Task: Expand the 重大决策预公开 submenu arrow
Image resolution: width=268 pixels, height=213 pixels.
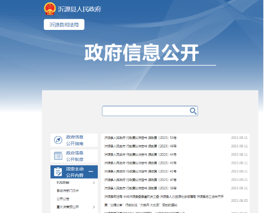Action: [x=93, y=207]
